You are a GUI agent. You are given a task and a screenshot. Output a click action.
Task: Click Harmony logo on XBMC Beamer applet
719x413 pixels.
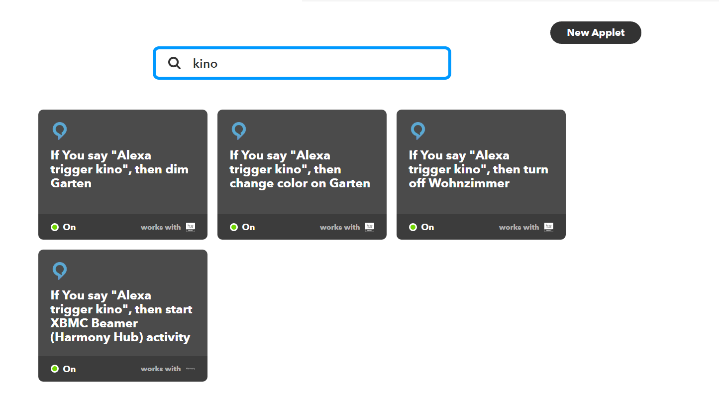[191, 369]
